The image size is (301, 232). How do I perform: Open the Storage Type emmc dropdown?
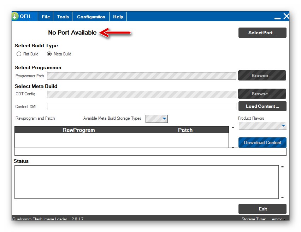point(278,219)
